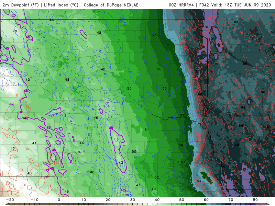The image size is (275, 206).
Task: Click the 50 tick label on the color scale
Action: pos(182,200)
